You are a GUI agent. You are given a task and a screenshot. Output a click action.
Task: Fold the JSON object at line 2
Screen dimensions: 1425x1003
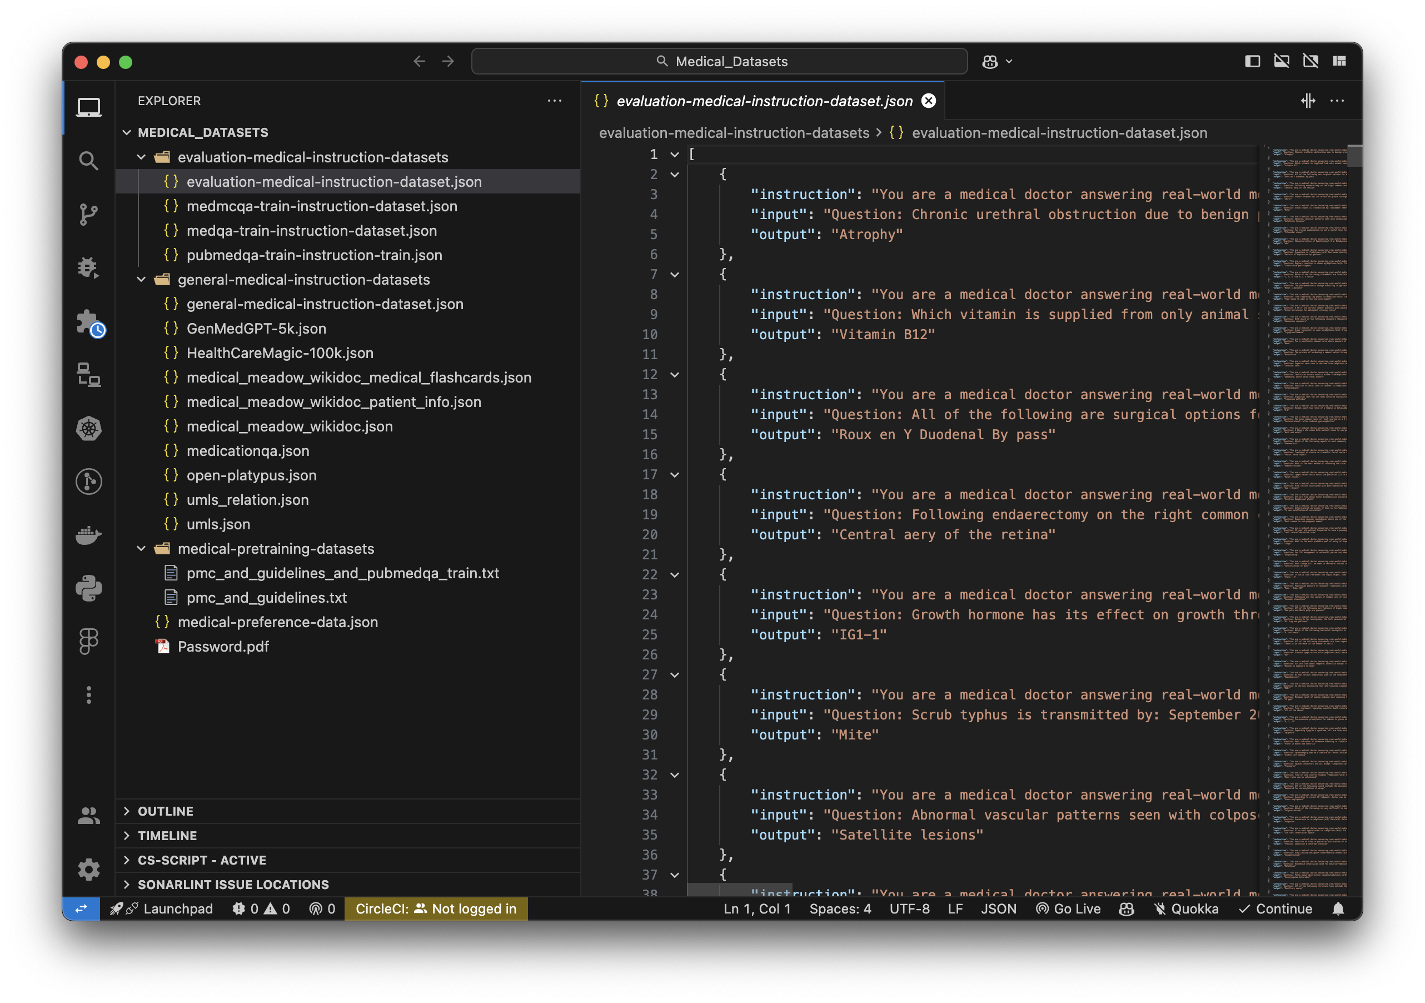[x=674, y=175]
